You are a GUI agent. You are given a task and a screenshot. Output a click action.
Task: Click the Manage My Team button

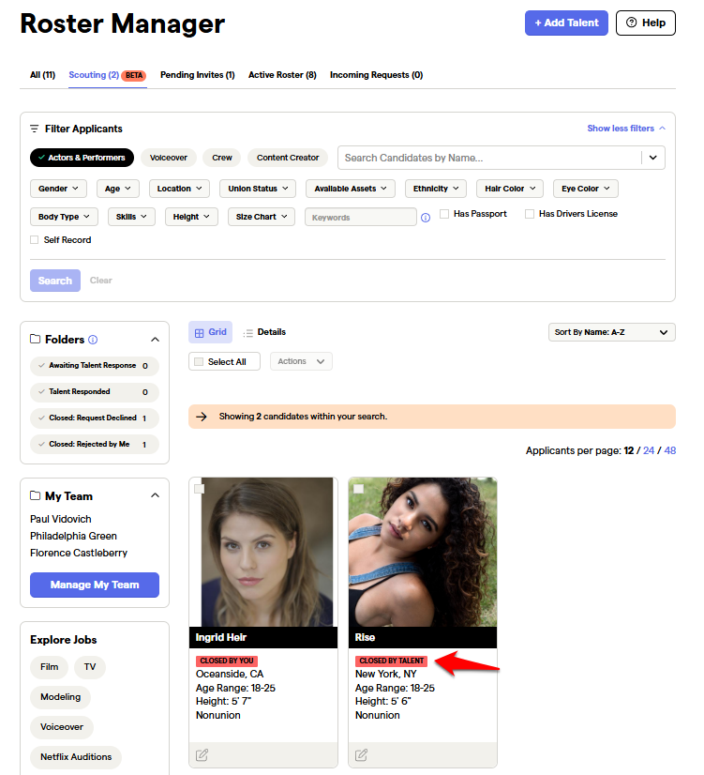point(95,585)
